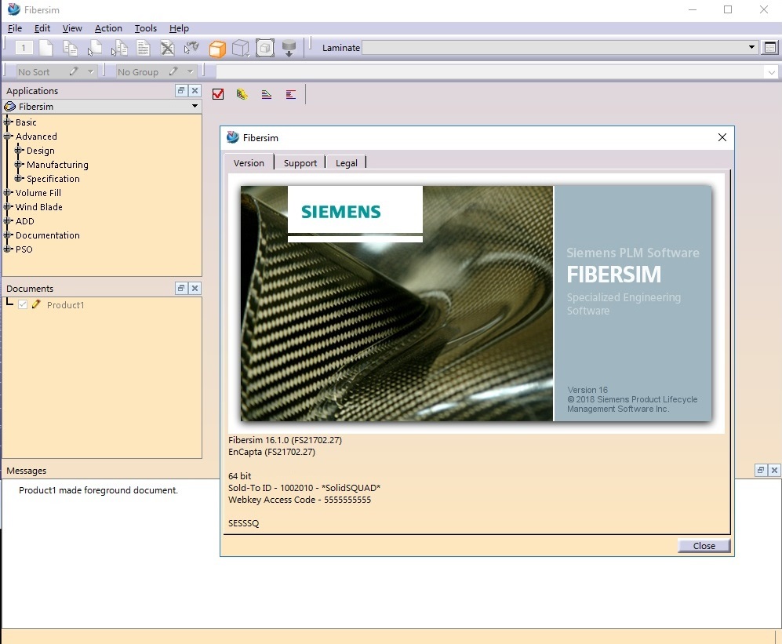Click the red checkmark icon

(218, 94)
